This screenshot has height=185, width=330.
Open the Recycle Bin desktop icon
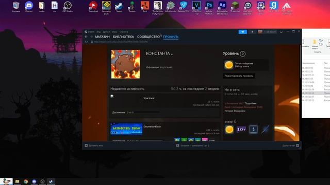pyautogui.click(x=16, y=7)
